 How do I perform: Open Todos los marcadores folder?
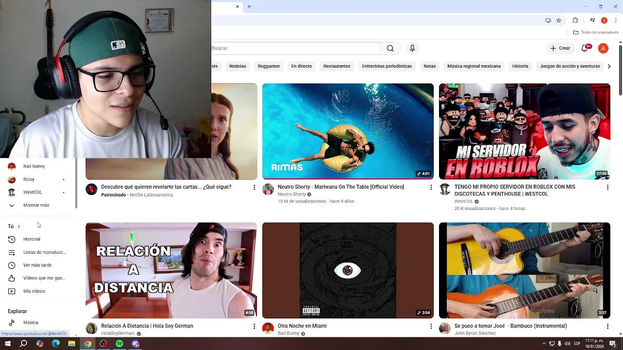coord(596,33)
